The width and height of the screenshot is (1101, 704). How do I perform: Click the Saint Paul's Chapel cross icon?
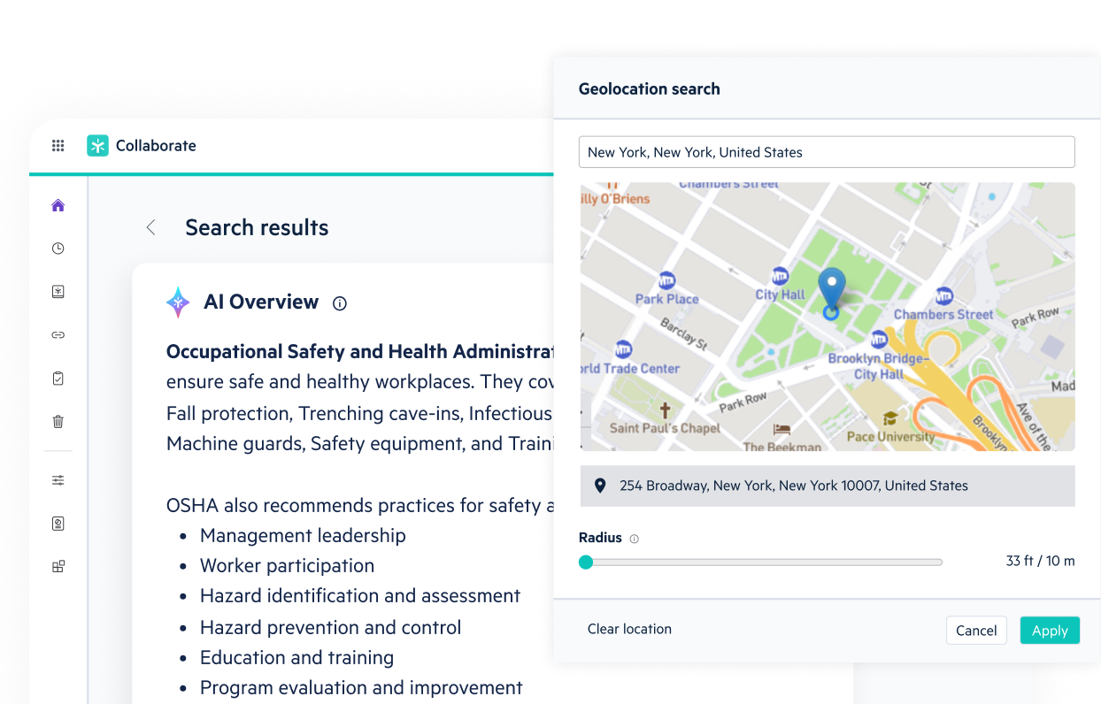(665, 410)
